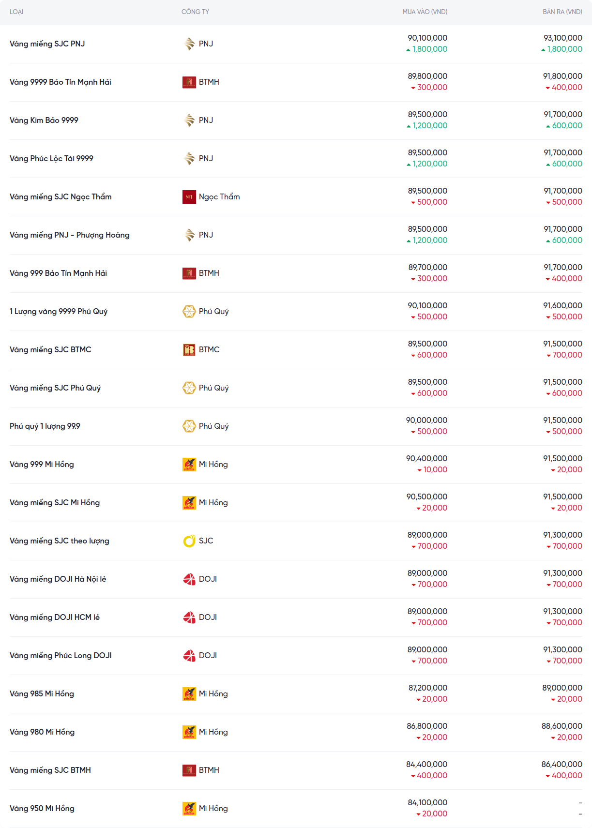Click the MUA VÀO (VND) column header

coord(425,12)
